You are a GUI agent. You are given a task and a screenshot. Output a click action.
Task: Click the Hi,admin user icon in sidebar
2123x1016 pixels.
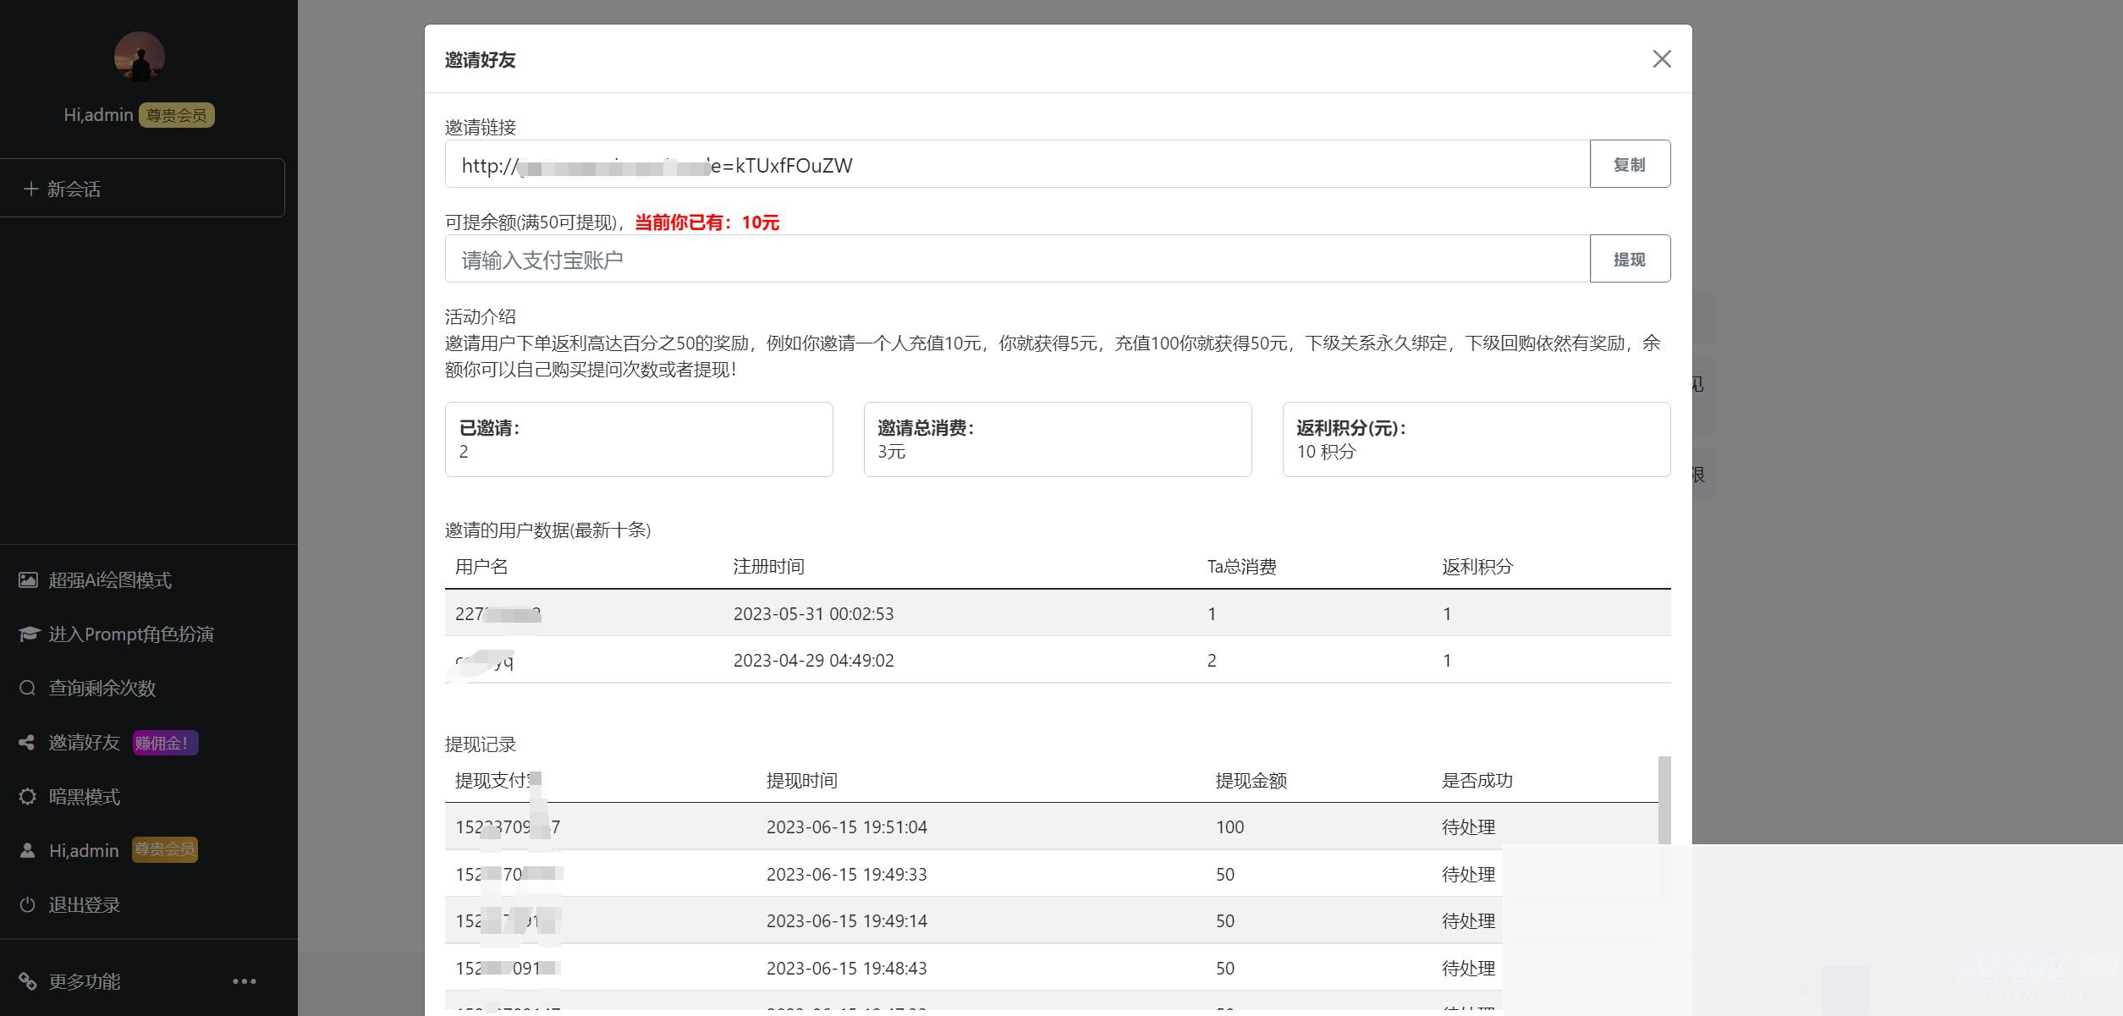coord(27,850)
